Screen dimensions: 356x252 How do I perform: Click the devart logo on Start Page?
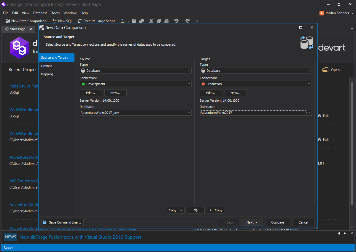[332, 47]
